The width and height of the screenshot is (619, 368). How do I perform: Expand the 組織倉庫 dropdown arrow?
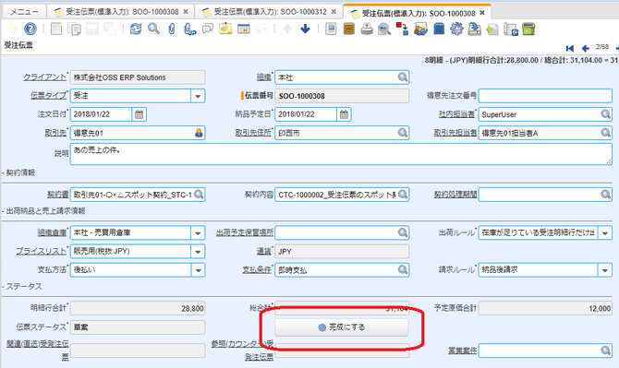[198, 232]
